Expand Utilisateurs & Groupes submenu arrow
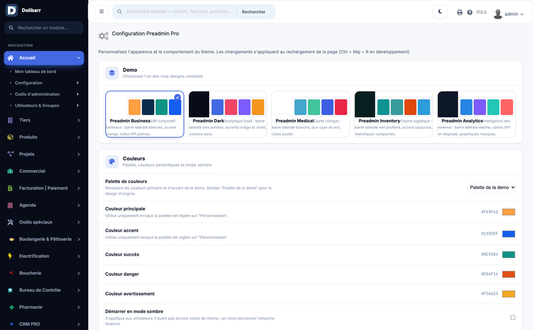 coord(78,106)
